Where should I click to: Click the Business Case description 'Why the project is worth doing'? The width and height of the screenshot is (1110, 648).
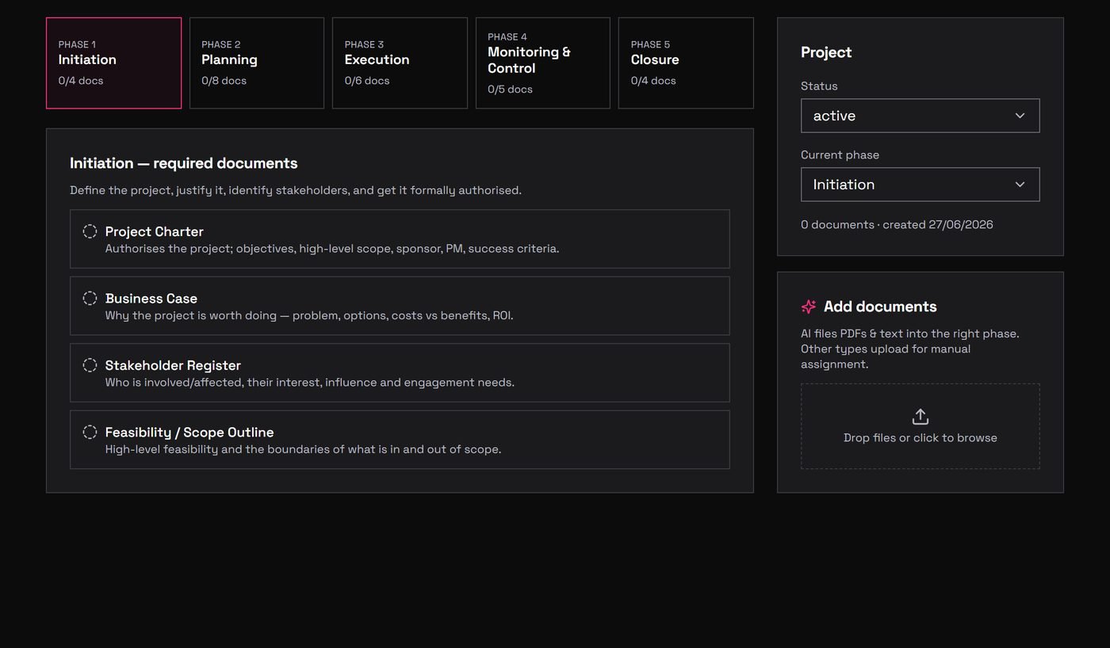[309, 315]
